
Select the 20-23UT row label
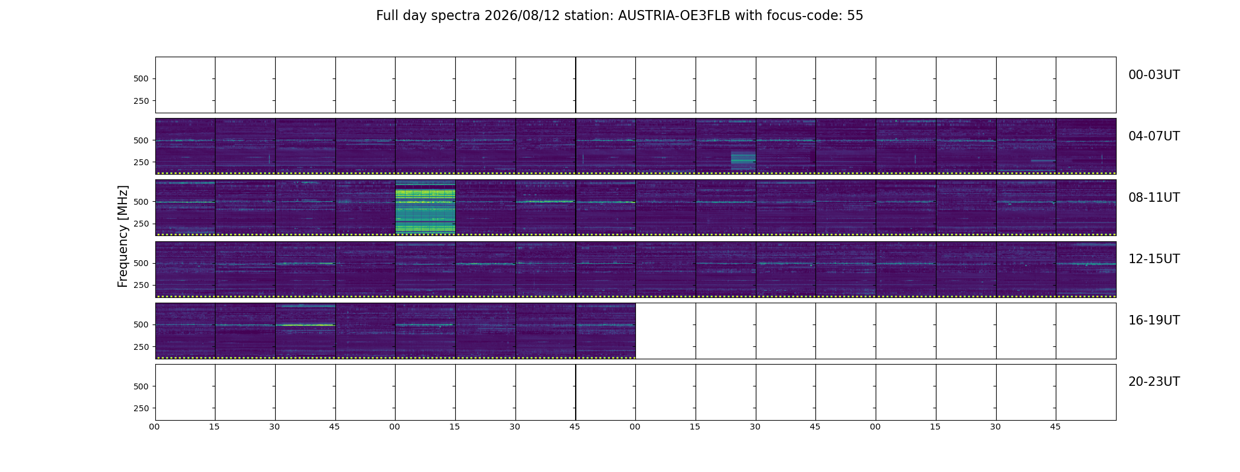[1154, 382]
